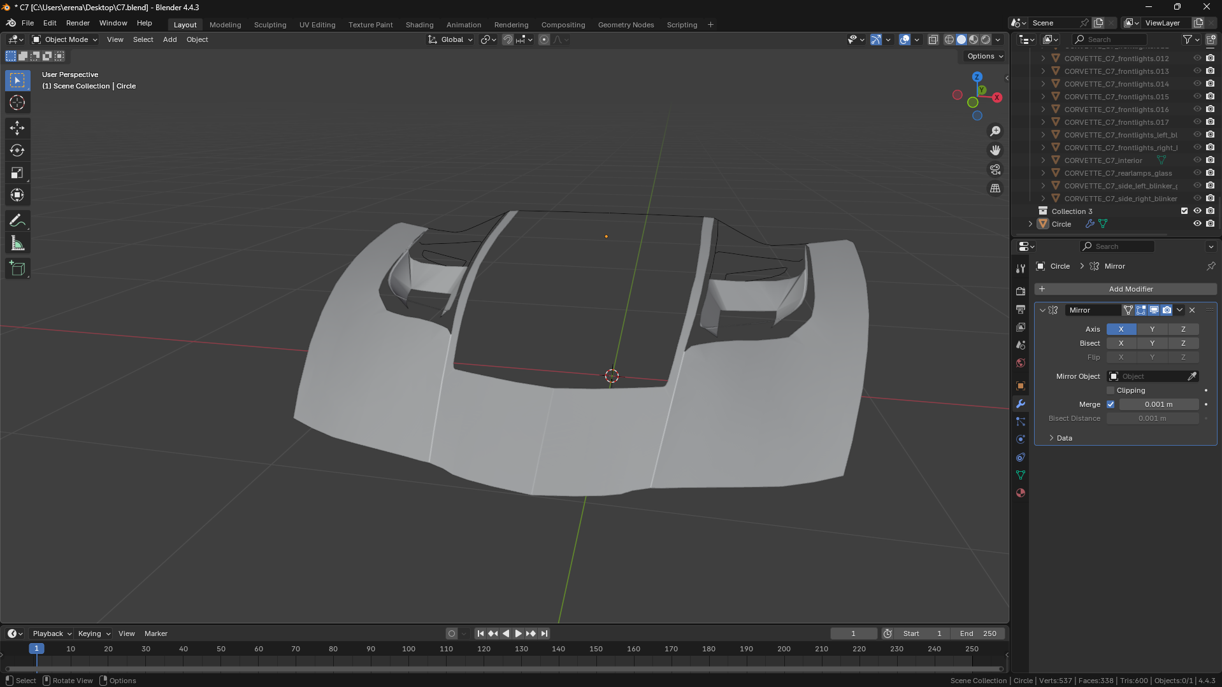Jump to the timeline end
Screen dimensions: 1222x687
click(544, 634)
